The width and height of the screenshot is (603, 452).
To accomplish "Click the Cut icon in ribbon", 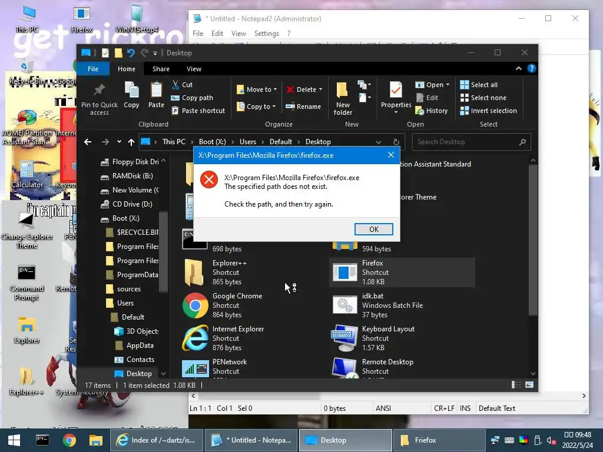I will tap(175, 85).
